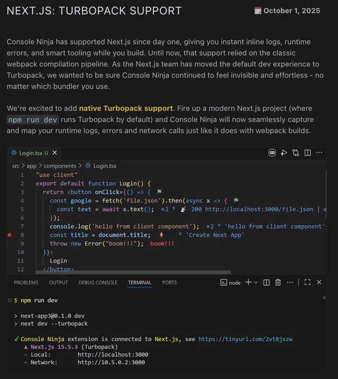Screen dimensions: 338x379
Task: Click the flag icon on line 3
Action: click(x=159, y=192)
